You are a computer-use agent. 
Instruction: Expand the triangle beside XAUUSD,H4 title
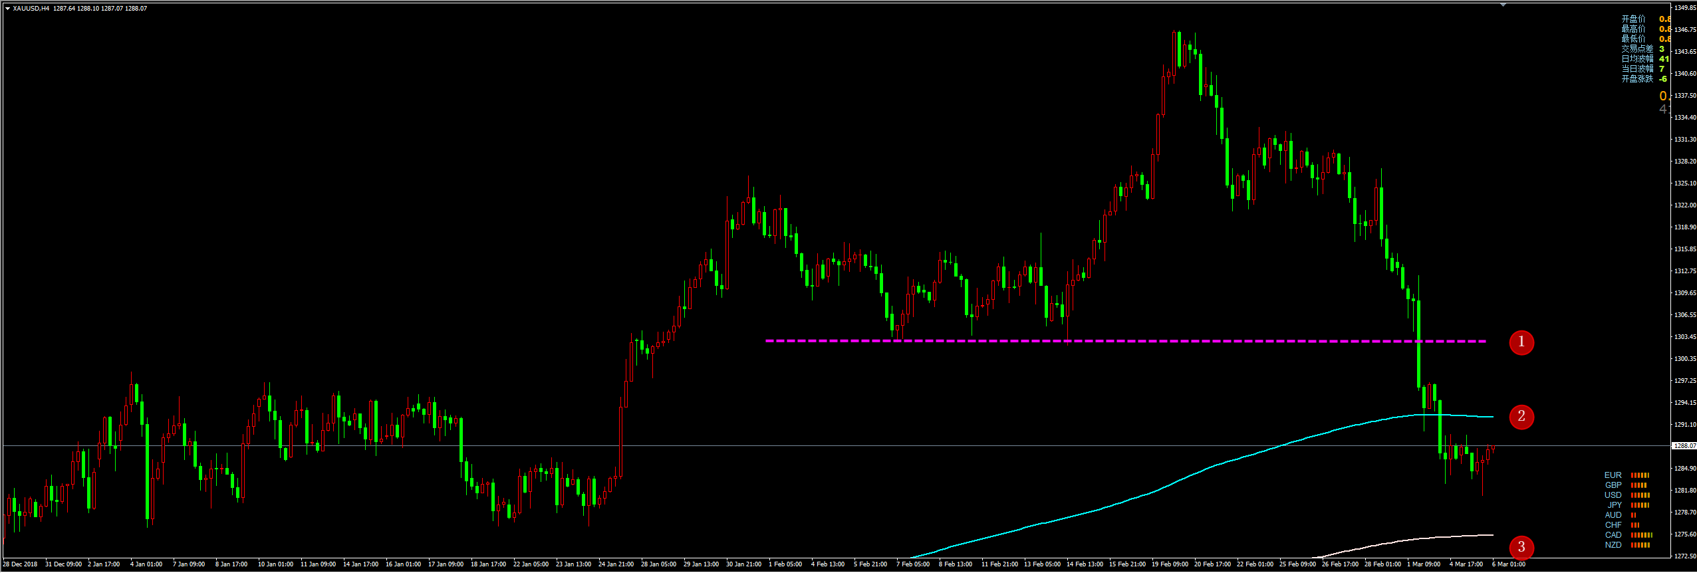click(7, 9)
